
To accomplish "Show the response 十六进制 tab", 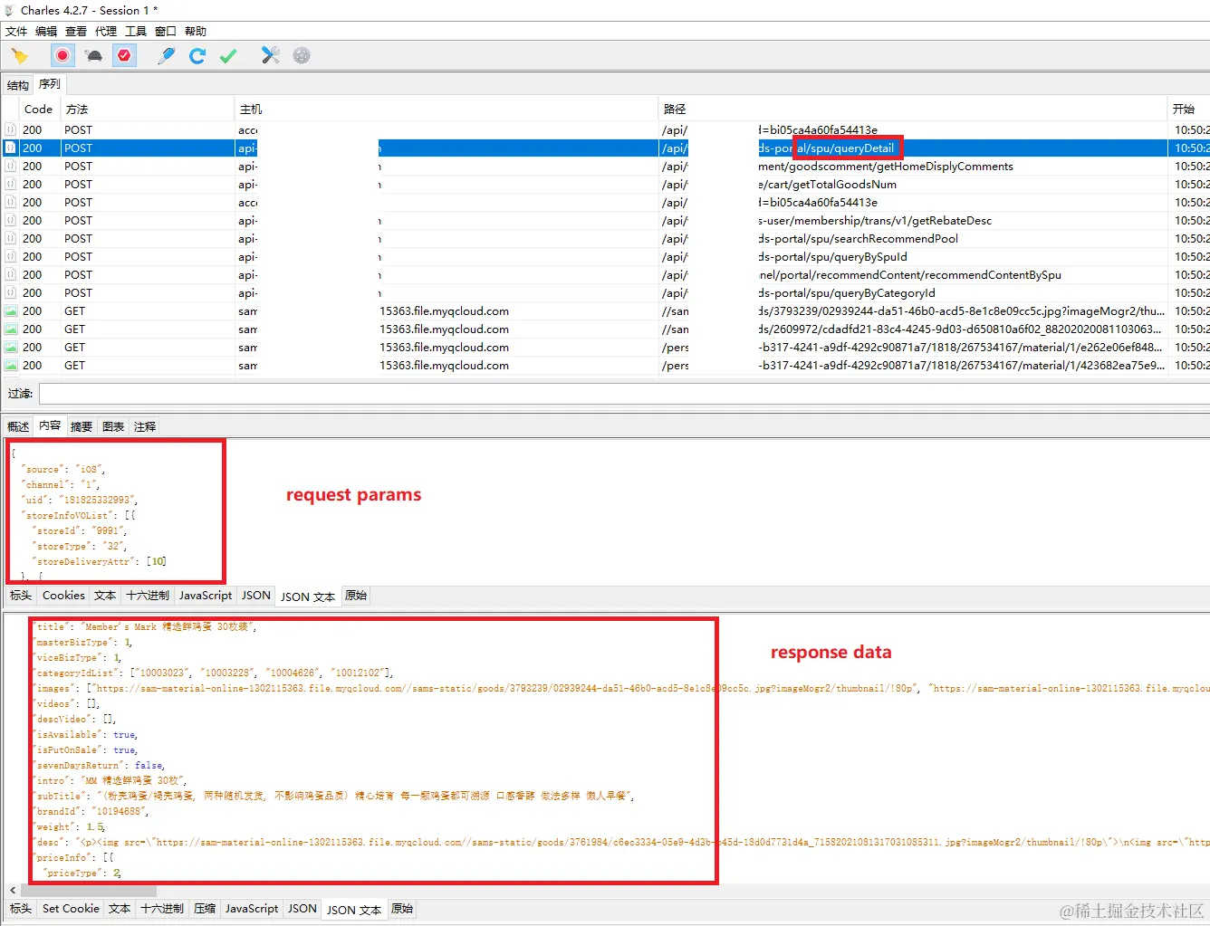I will (x=162, y=909).
